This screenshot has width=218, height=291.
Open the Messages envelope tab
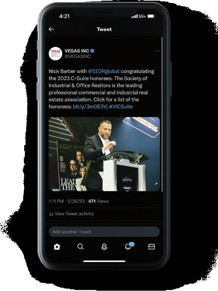click(151, 247)
